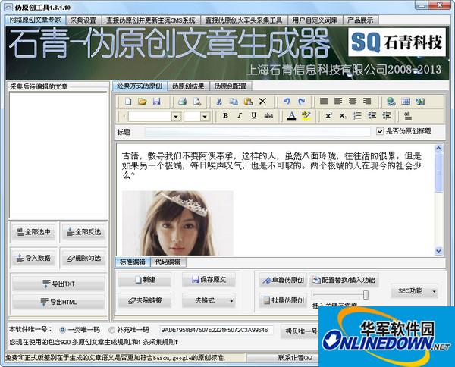Viewport: 455px width, 367px height.
Task: Select the 补充唯一码 radio button
Action: (111, 330)
